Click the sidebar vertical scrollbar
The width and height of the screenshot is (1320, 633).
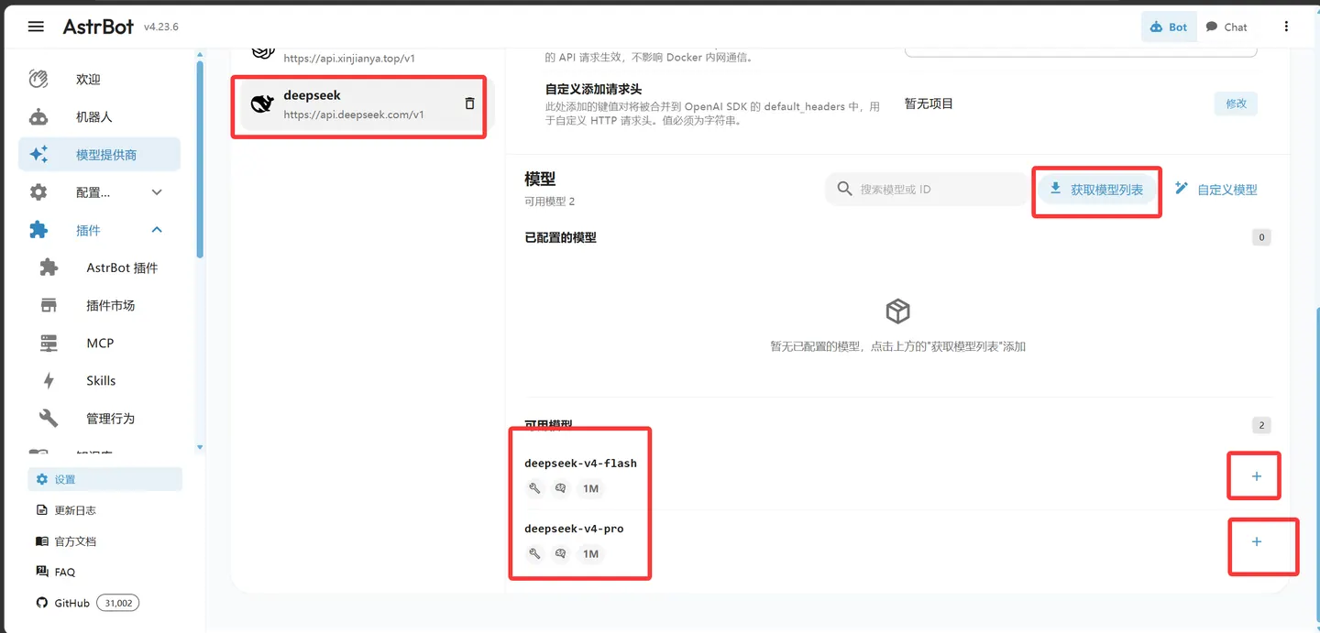point(200,159)
